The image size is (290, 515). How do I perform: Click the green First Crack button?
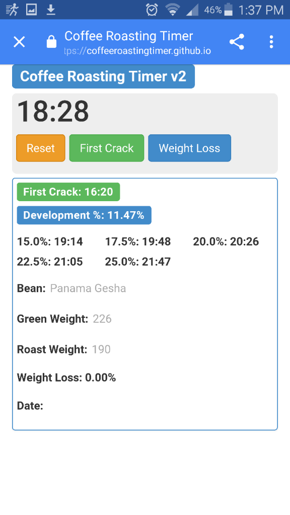(x=107, y=148)
